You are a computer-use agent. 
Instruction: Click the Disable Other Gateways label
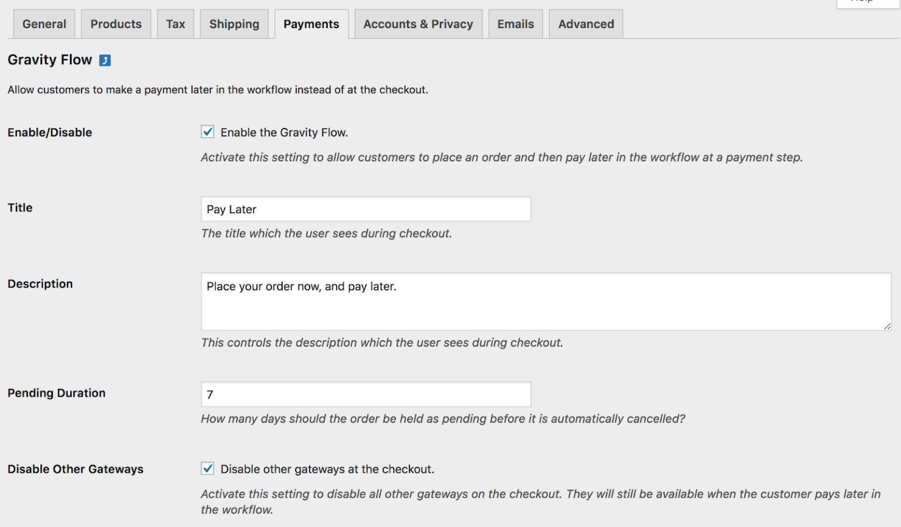(75, 469)
